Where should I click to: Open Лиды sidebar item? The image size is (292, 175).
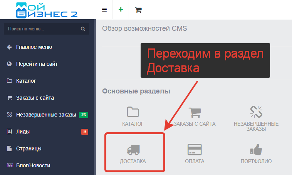tap(23, 132)
